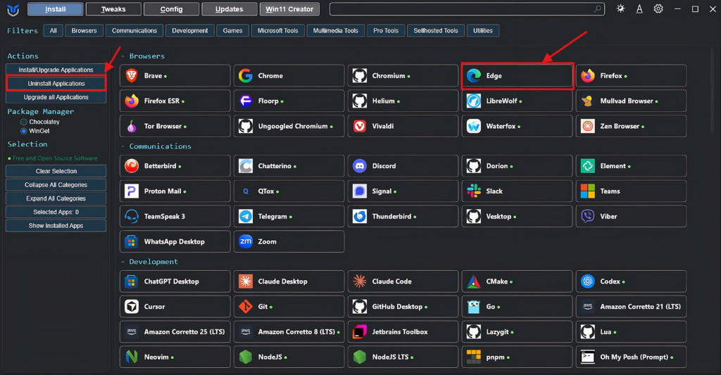Image resolution: width=721 pixels, height=375 pixels.
Task: Filter by Selfhosted Tools
Action: (436, 31)
